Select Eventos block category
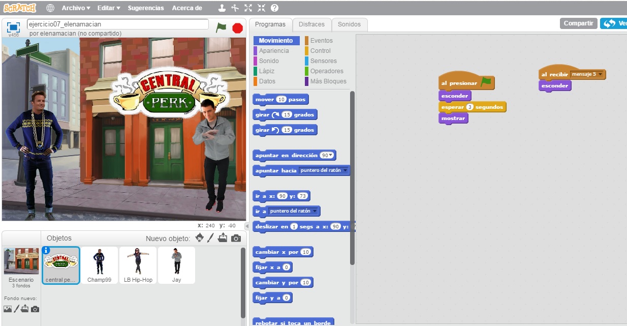 click(322, 41)
